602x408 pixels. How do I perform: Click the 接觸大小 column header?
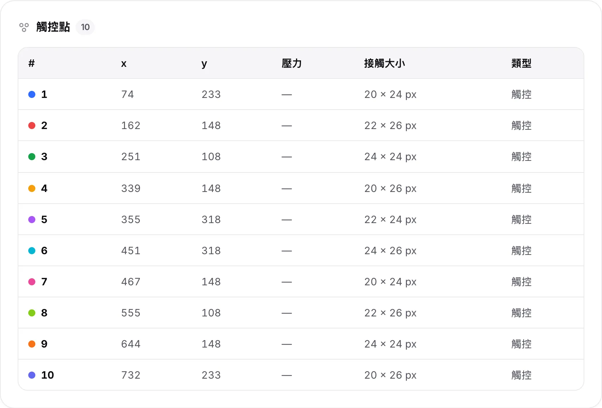(385, 63)
